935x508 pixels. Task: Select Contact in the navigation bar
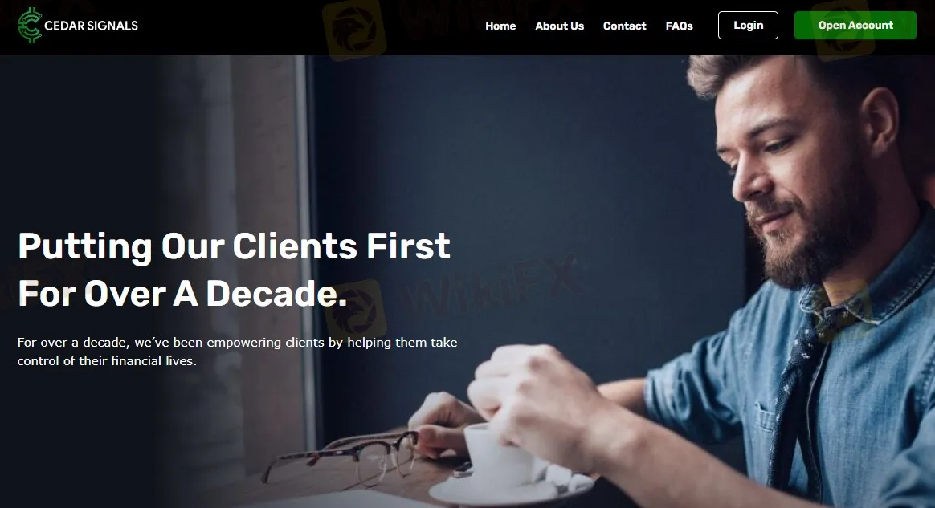pos(624,26)
